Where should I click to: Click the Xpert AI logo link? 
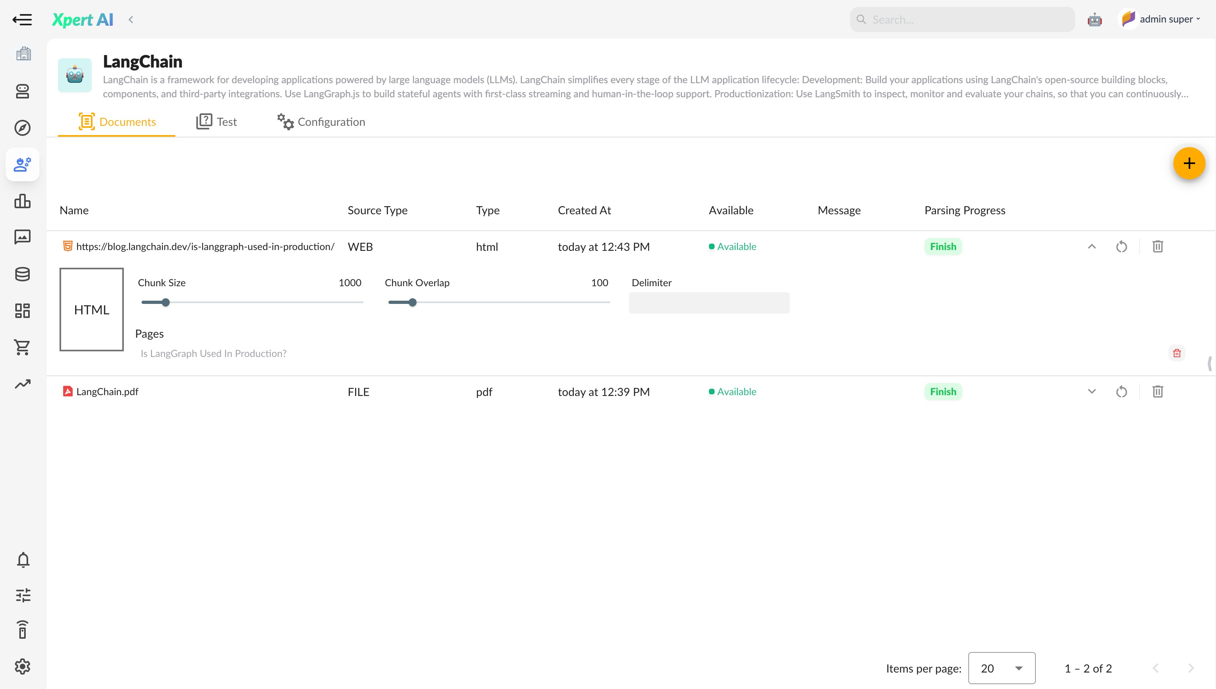click(82, 19)
